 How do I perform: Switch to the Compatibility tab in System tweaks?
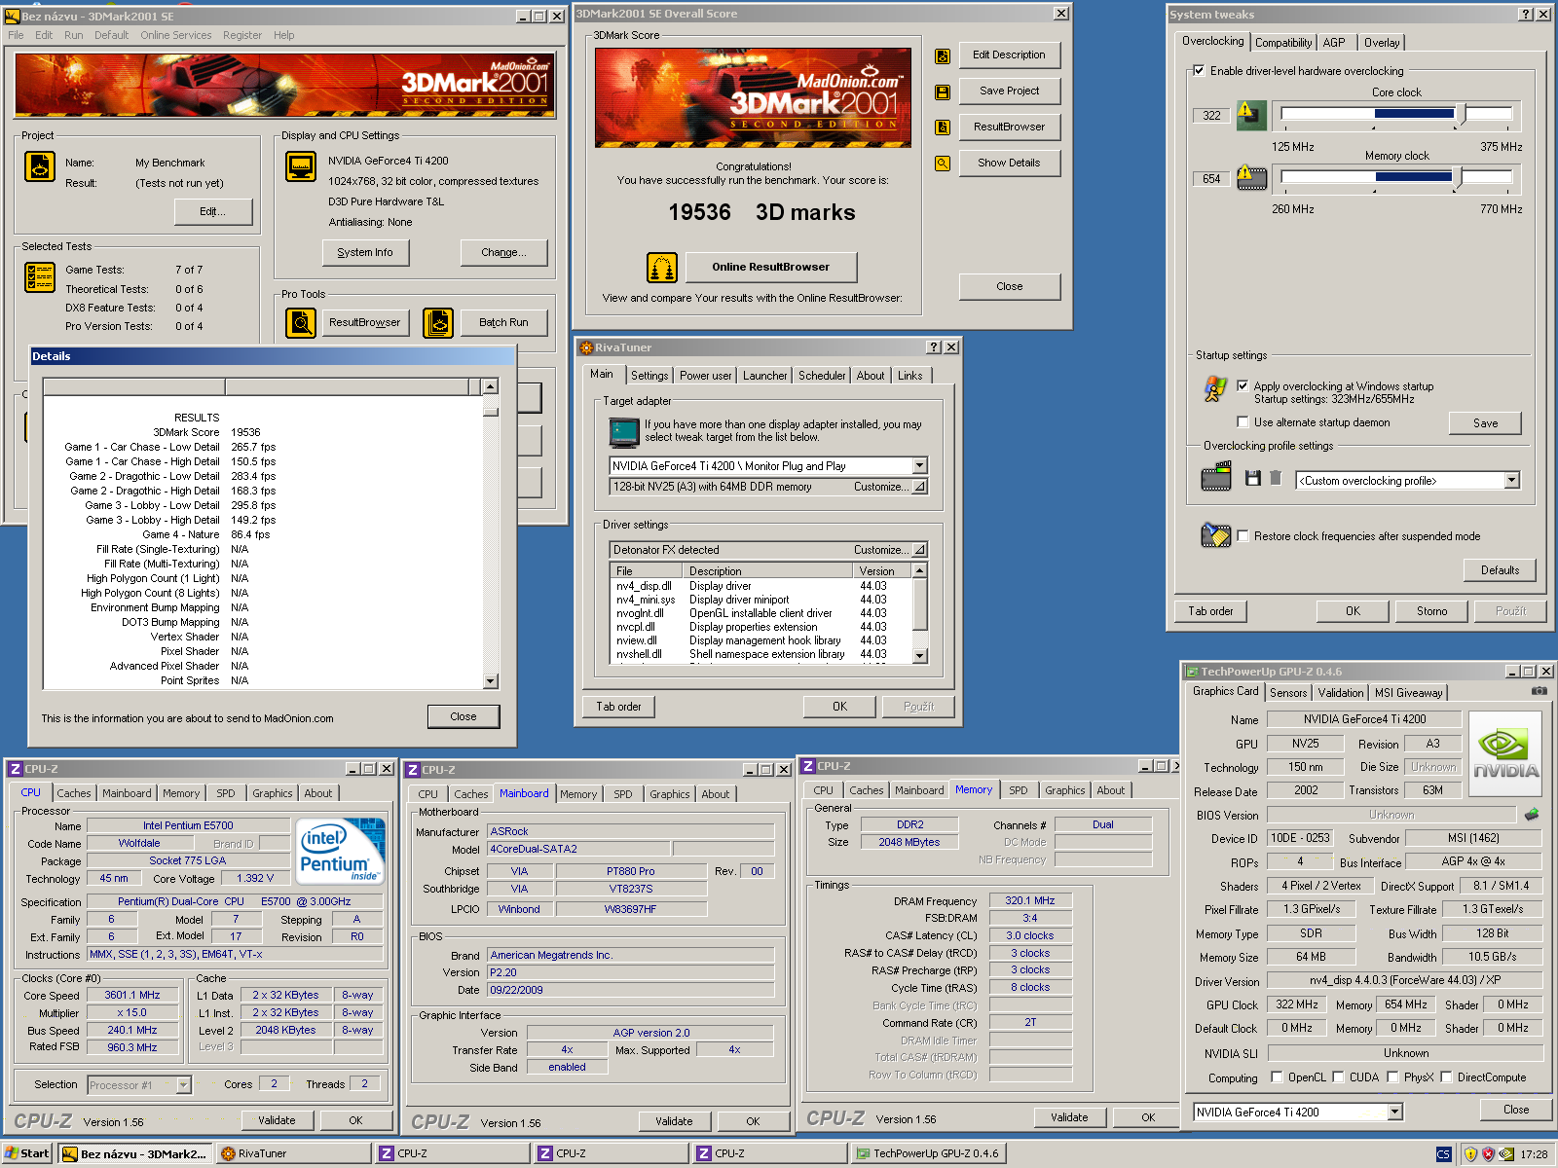click(x=1283, y=43)
